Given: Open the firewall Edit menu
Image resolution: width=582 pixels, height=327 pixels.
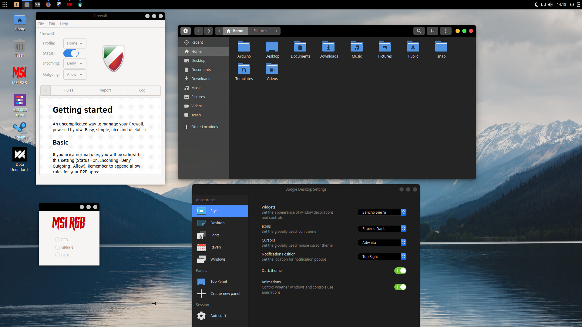Looking at the screenshot, I should [52, 24].
